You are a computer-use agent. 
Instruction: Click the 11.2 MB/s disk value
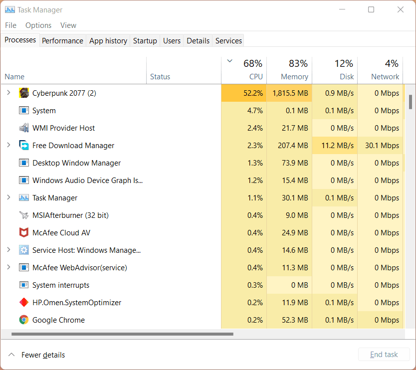pyautogui.click(x=338, y=145)
